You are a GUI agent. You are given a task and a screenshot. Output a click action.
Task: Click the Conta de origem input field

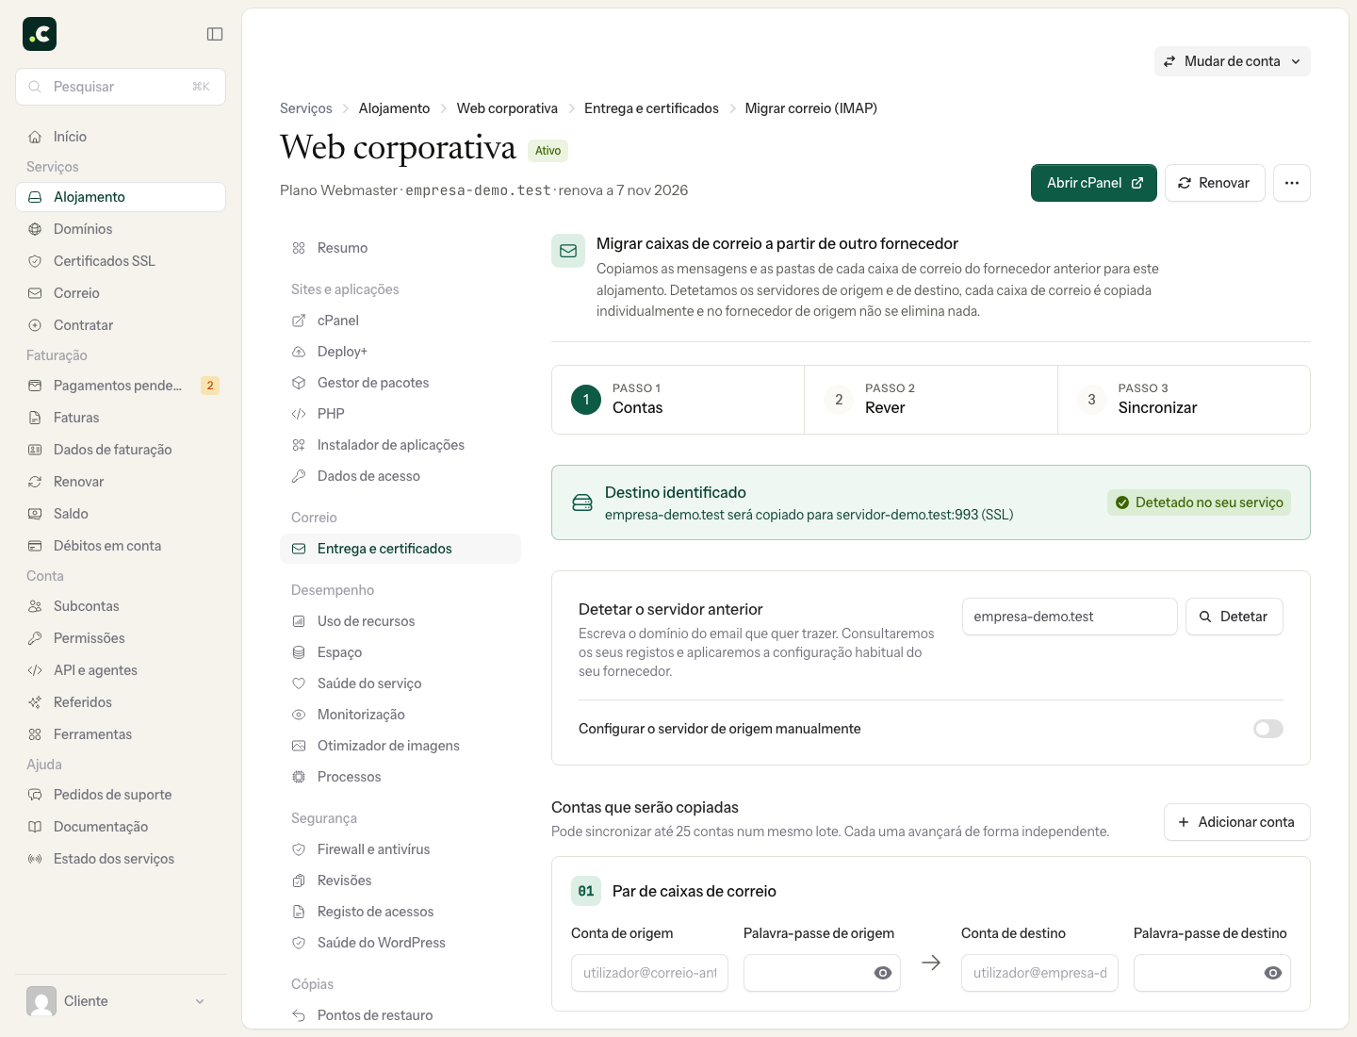[x=650, y=973]
